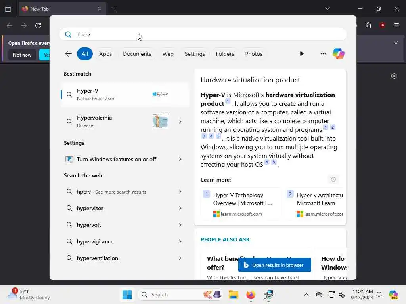Open File Explorer from the taskbar
The image size is (406, 304).
233,294
